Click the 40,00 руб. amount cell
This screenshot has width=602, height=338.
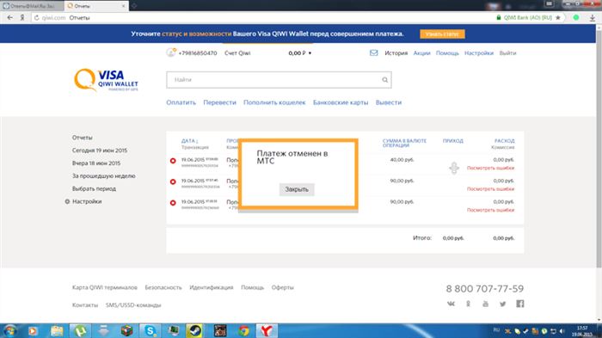pos(402,159)
